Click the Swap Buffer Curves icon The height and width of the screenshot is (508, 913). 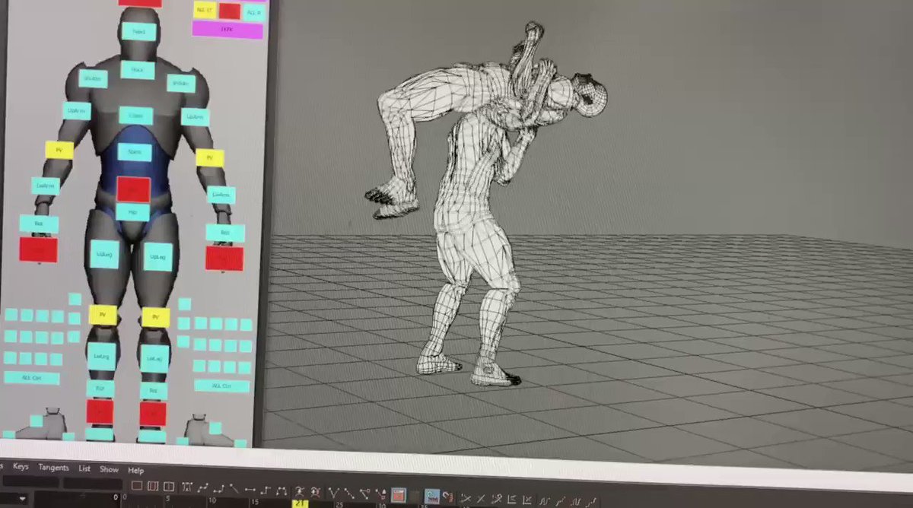pyautogui.click(x=315, y=492)
